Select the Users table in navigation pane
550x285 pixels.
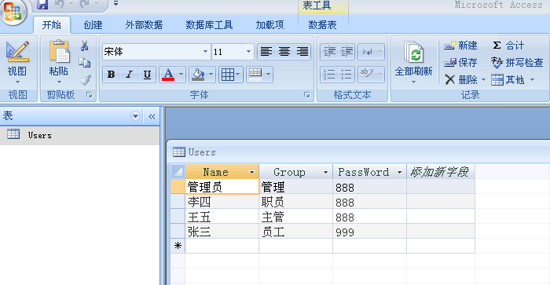click(x=79, y=135)
